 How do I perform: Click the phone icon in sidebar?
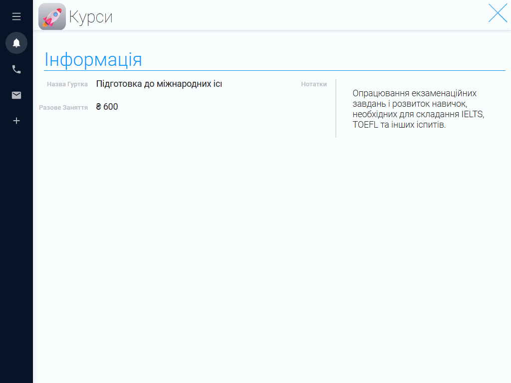[x=16, y=69]
